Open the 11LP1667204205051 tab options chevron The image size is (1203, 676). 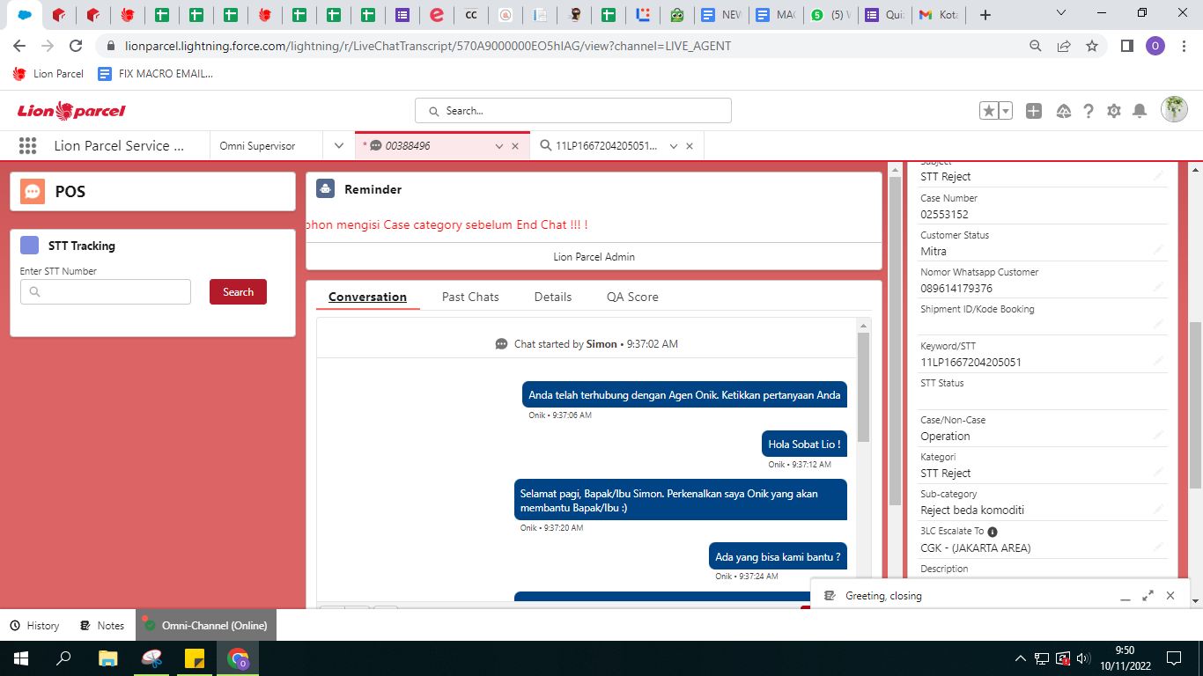[x=674, y=146]
